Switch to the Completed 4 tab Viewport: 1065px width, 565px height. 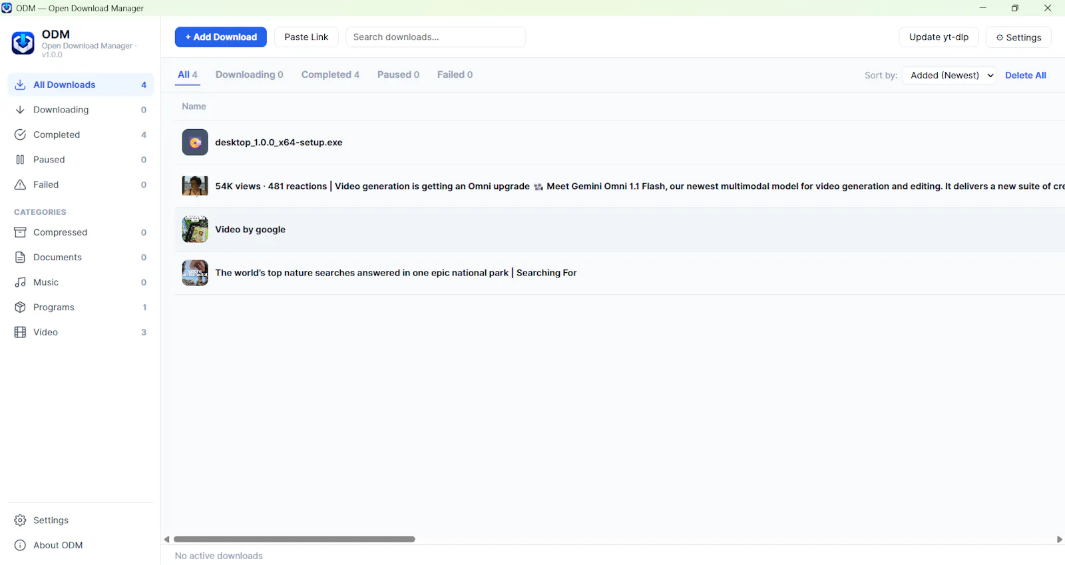point(330,75)
